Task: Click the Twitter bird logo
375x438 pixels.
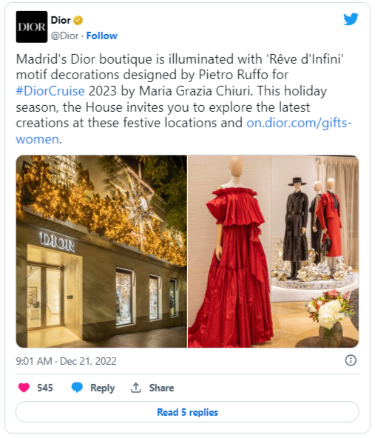Action: (351, 19)
